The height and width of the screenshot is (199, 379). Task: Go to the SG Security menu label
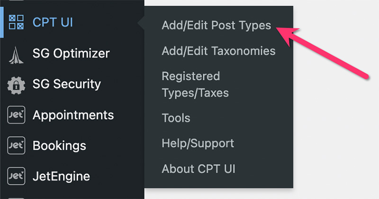coord(67,84)
